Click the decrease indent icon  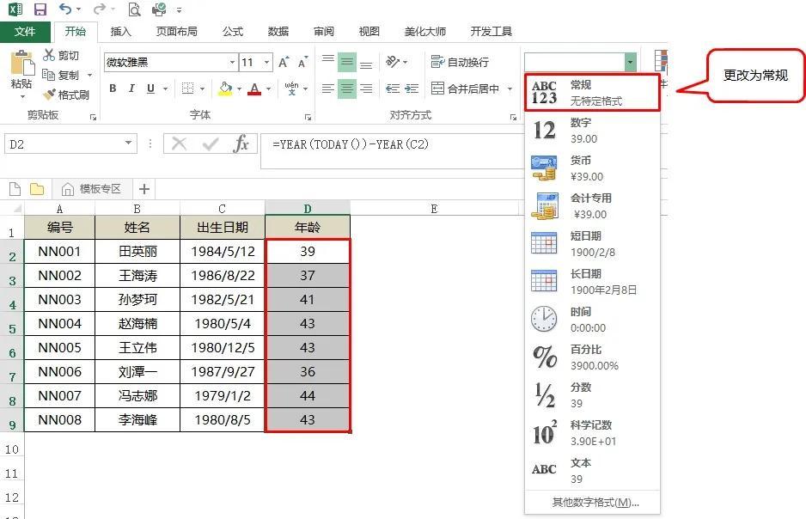coord(393,89)
